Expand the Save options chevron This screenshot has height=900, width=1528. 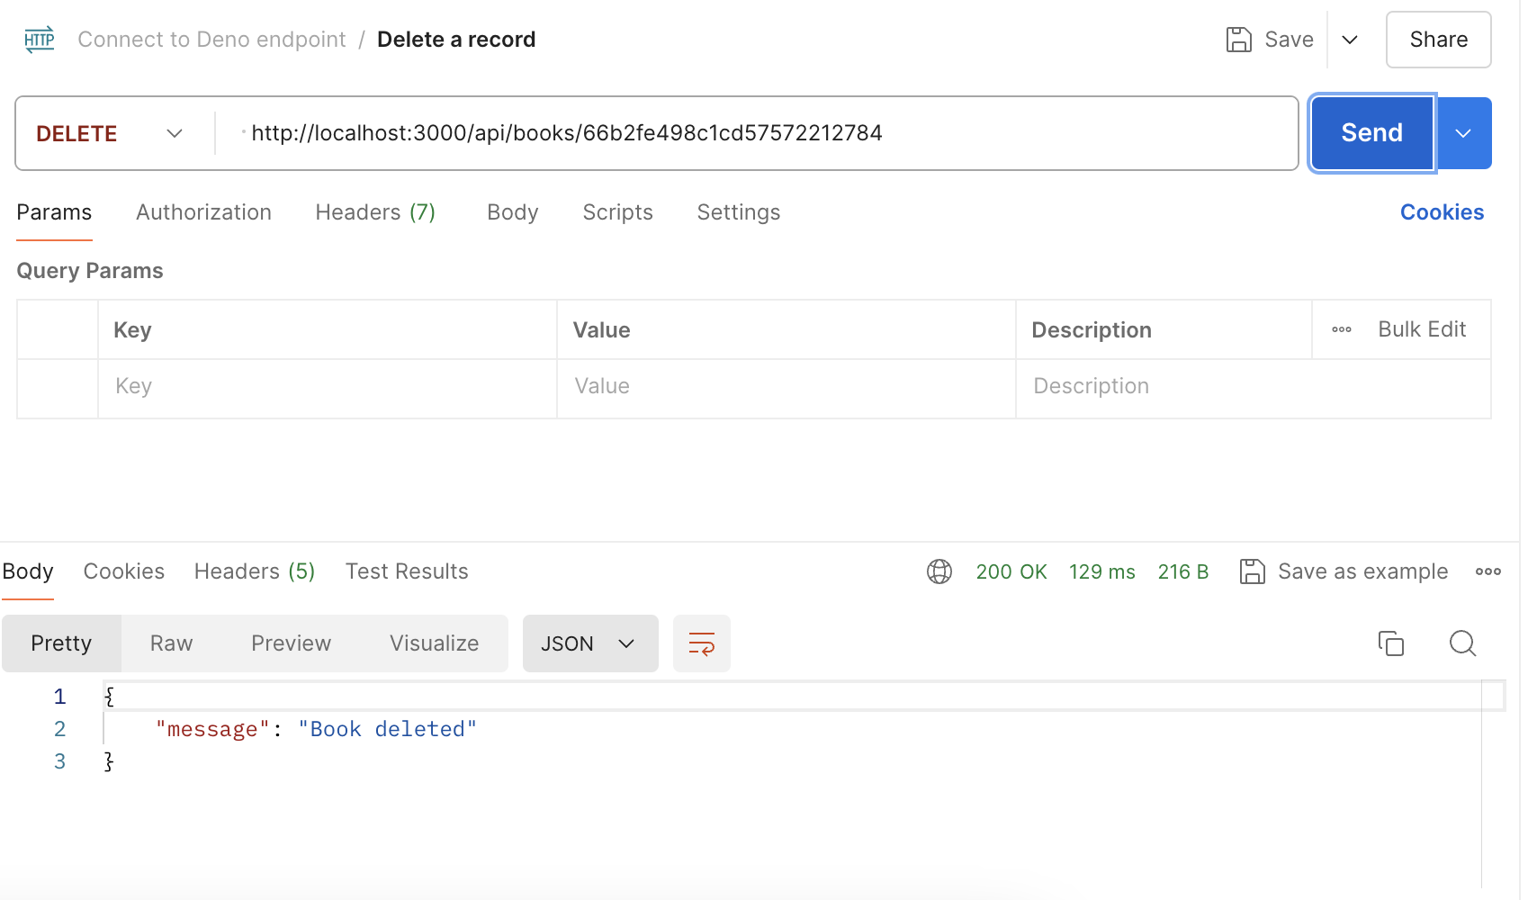[1349, 40]
